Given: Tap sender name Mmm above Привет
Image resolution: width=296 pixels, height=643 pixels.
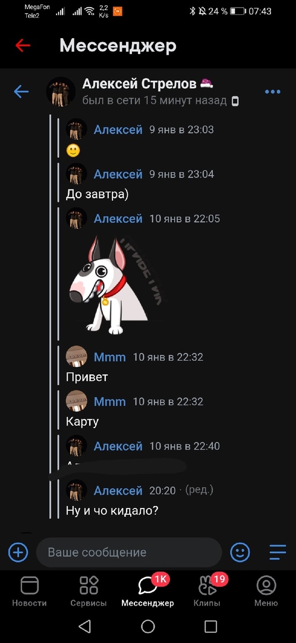Looking at the screenshot, I should 110,357.
